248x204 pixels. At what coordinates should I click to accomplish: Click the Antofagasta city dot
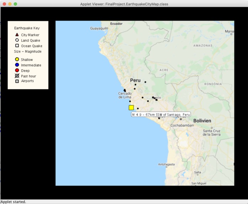tap(167, 167)
